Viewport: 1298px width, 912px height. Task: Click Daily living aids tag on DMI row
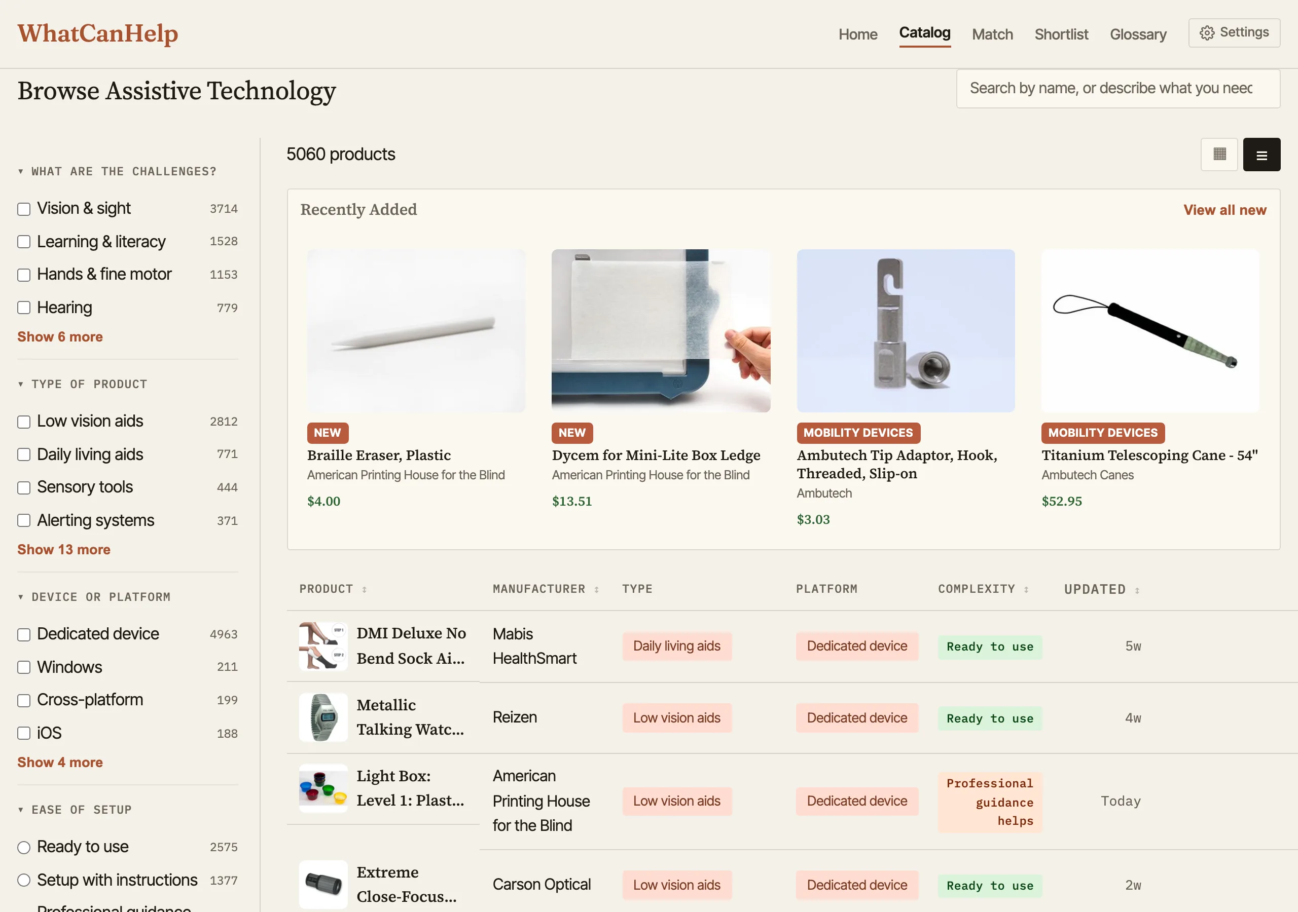[x=677, y=646]
